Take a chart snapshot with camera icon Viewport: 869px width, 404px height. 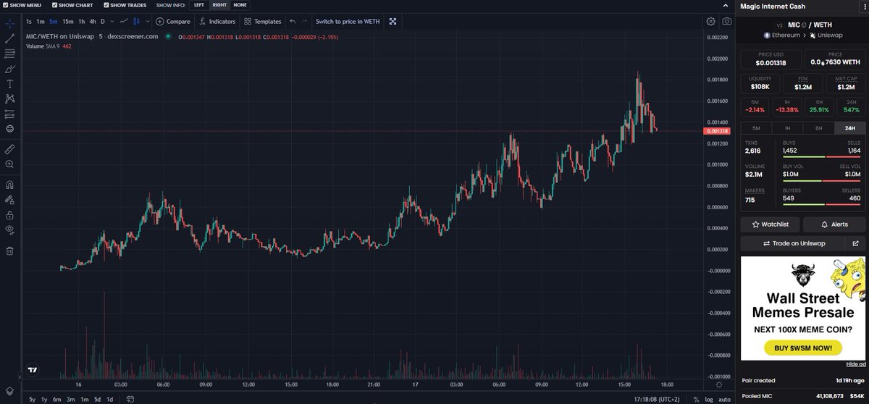(x=726, y=22)
